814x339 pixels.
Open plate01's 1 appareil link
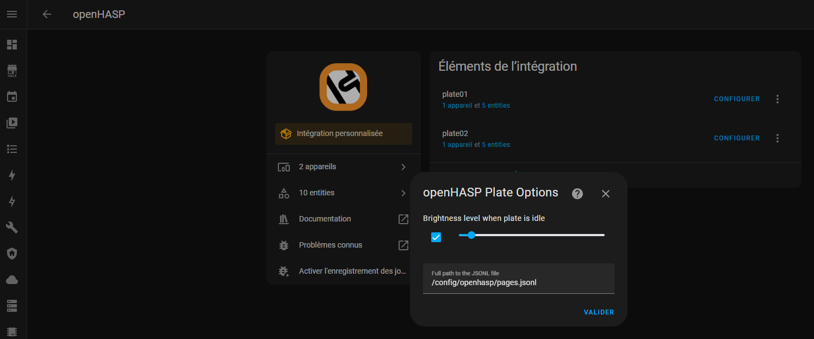click(457, 106)
